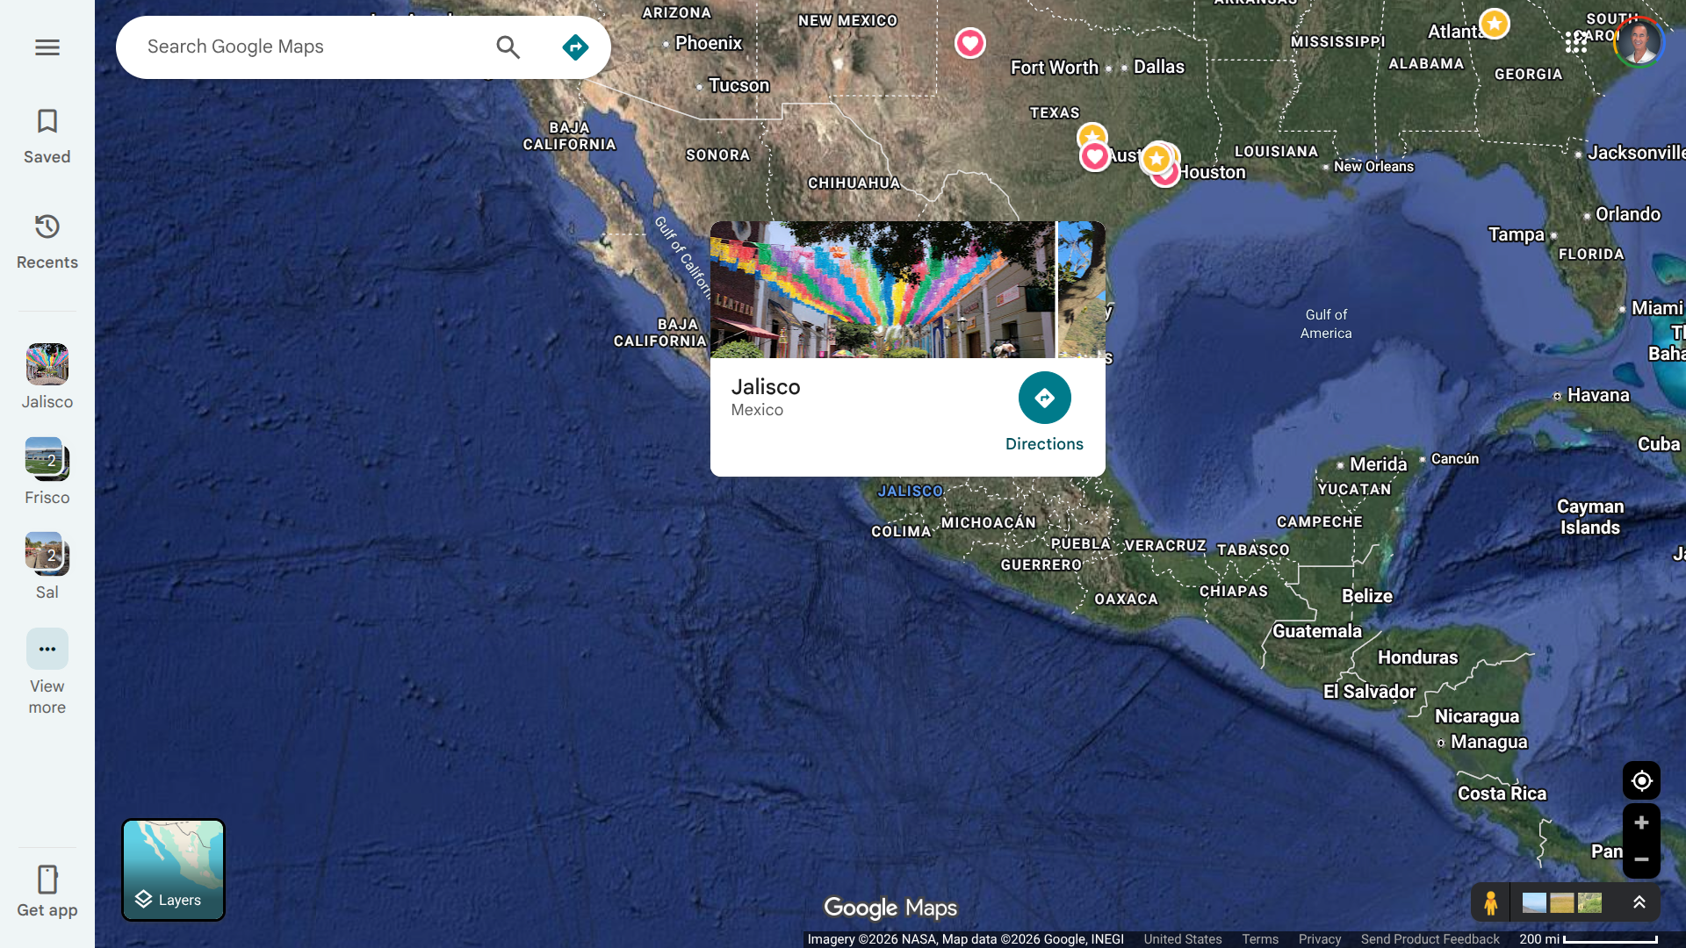
Task: Open Google apps grid
Action: pos(1575,41)
